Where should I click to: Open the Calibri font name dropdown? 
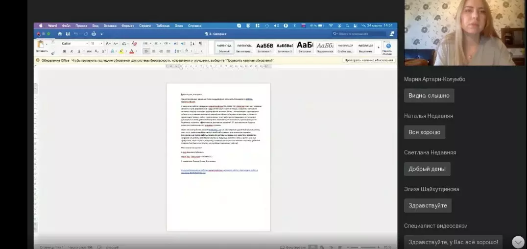pos(74,44)
